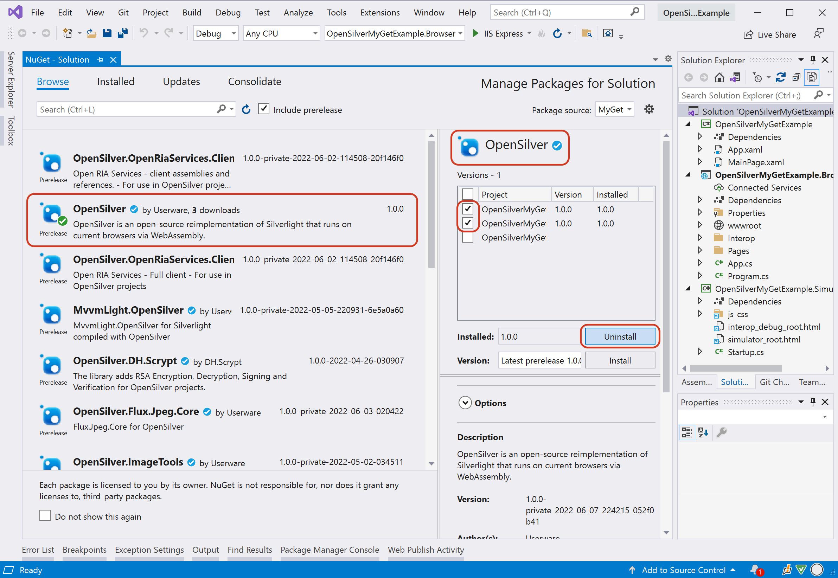Screen dimensions: 838x578
Task: Click the Solution Explorer Home icon
Action: tap(719, 77)
